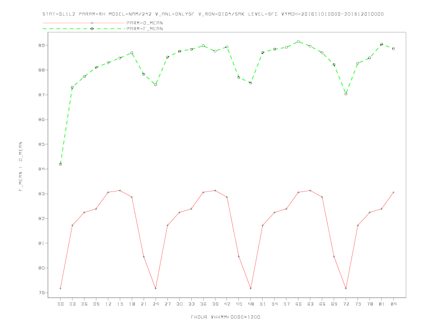This screenshot has height=331, width=429.
Task: Select green F_MEAN data point at hour 18
Action: [x=132, y=52]
